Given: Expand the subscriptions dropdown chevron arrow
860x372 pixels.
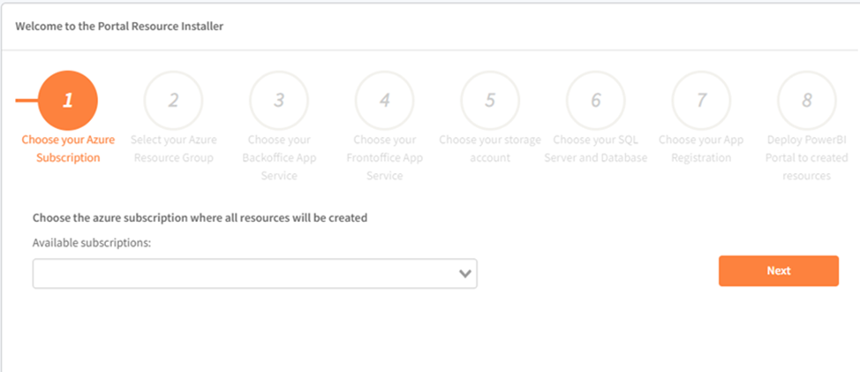Looking at the screenshot, I should tap(465, 274).
